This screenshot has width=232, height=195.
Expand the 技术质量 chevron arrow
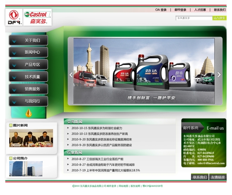[x=14, y=77]
